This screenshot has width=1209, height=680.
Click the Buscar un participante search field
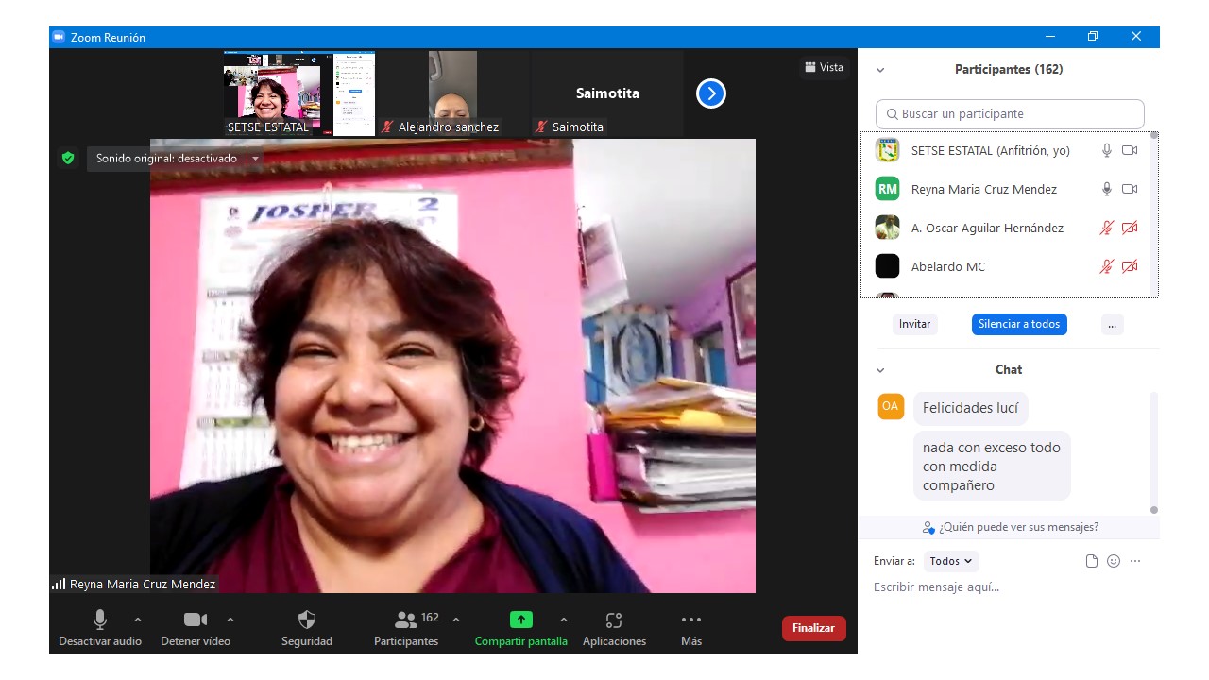pos(1010,114)
